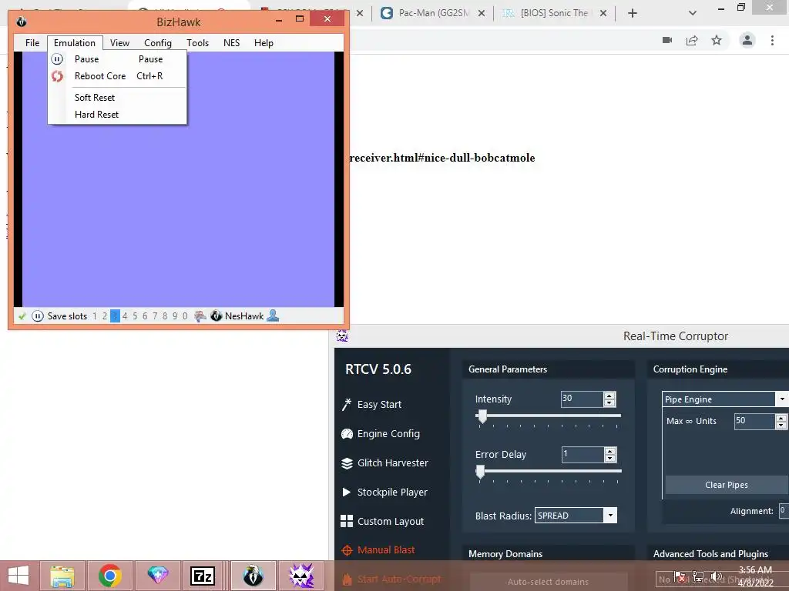The image size is (789, 591).
Task: Increase Max Units with up arrow
Action: [x=781, y=418]
